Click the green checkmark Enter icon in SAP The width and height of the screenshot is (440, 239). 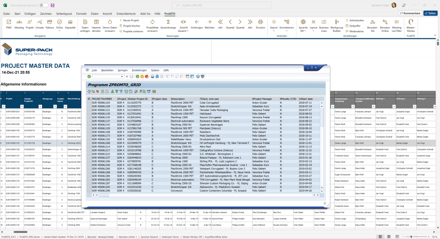pyautogui.click(x=89, y=77)
